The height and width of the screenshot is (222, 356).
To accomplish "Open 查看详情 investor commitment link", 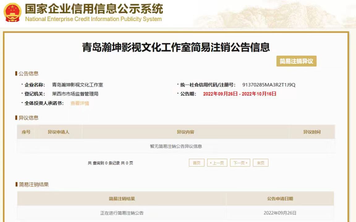I will (80, 103).
